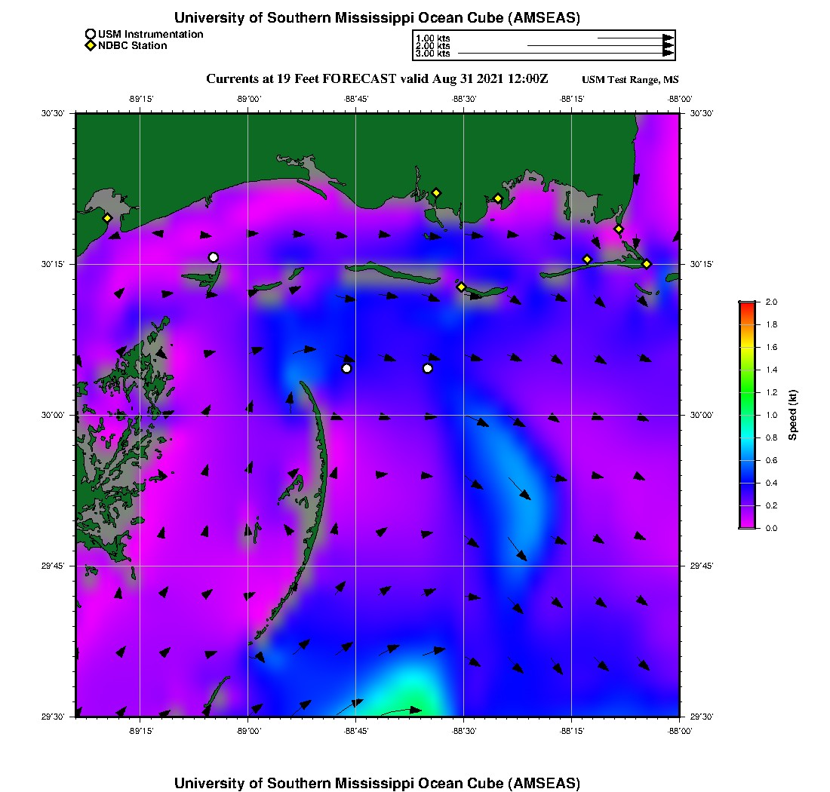Click the left axis latitude label 29°45'

click(x=53, y=566)
